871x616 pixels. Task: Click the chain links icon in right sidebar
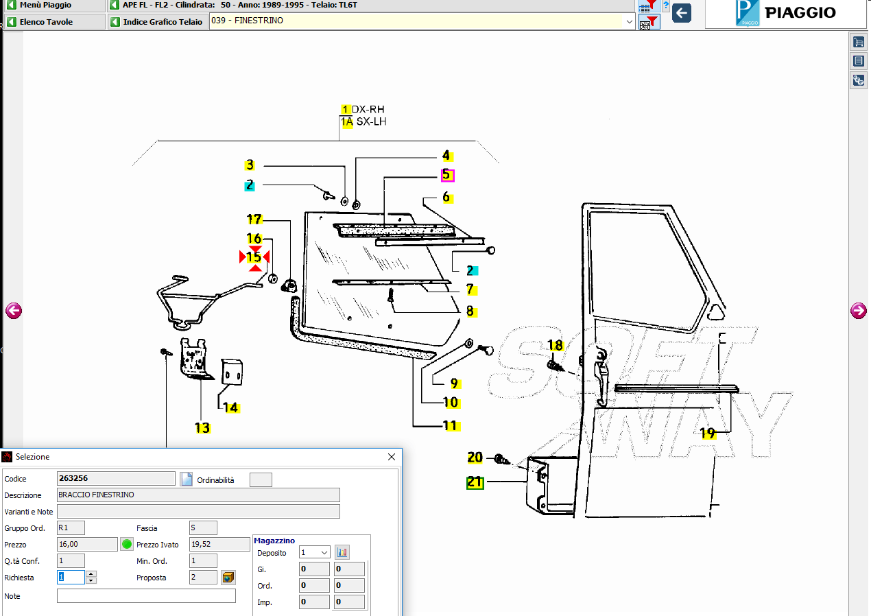tap(858, 80)
